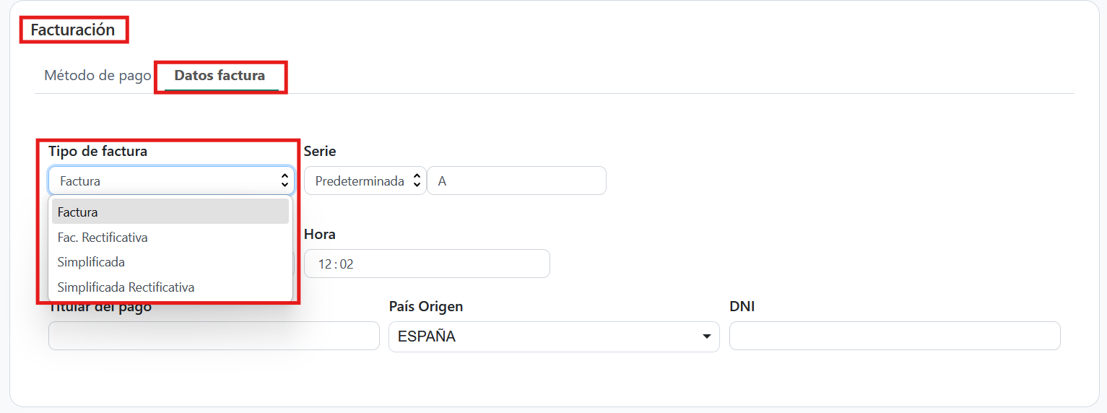Choose the highlighted Factura option in list
1107x413 pixels.
click(170, 212)
